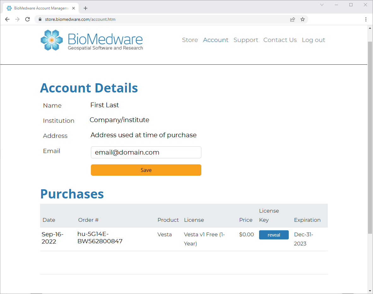Click the scrollbar up arrow
Image resolution: width=373 pixels, height=294 pixels.
[x=370, y=28]
